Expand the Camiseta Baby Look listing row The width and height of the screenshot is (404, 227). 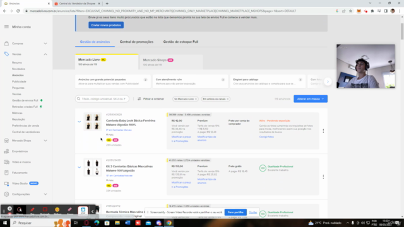[80, 122]
